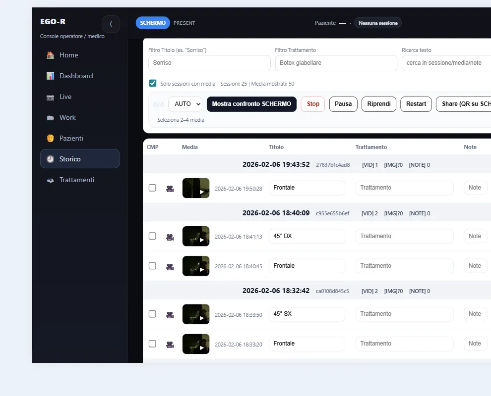
Task: Play video thumbnail dated 2026-02-06 19:50:28
Action: coord(196,188)
